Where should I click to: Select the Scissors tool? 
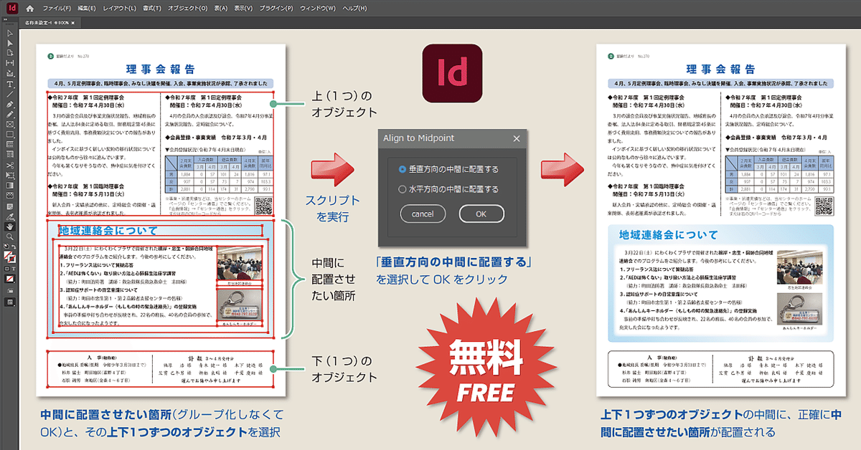point(10,166)
